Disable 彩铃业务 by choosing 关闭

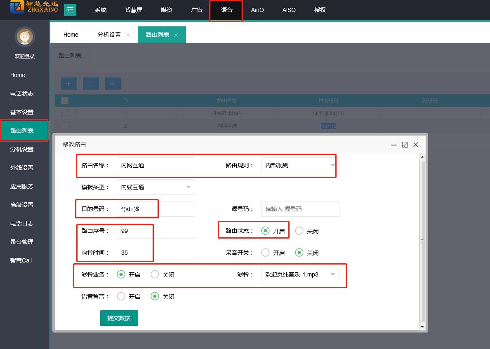pyautogui.click(x=155, y=274)
